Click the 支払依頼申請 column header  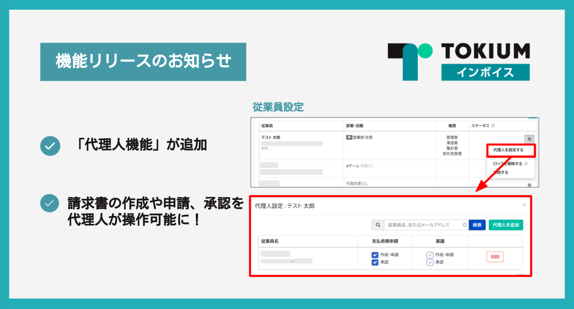click(x=385, y=241)
